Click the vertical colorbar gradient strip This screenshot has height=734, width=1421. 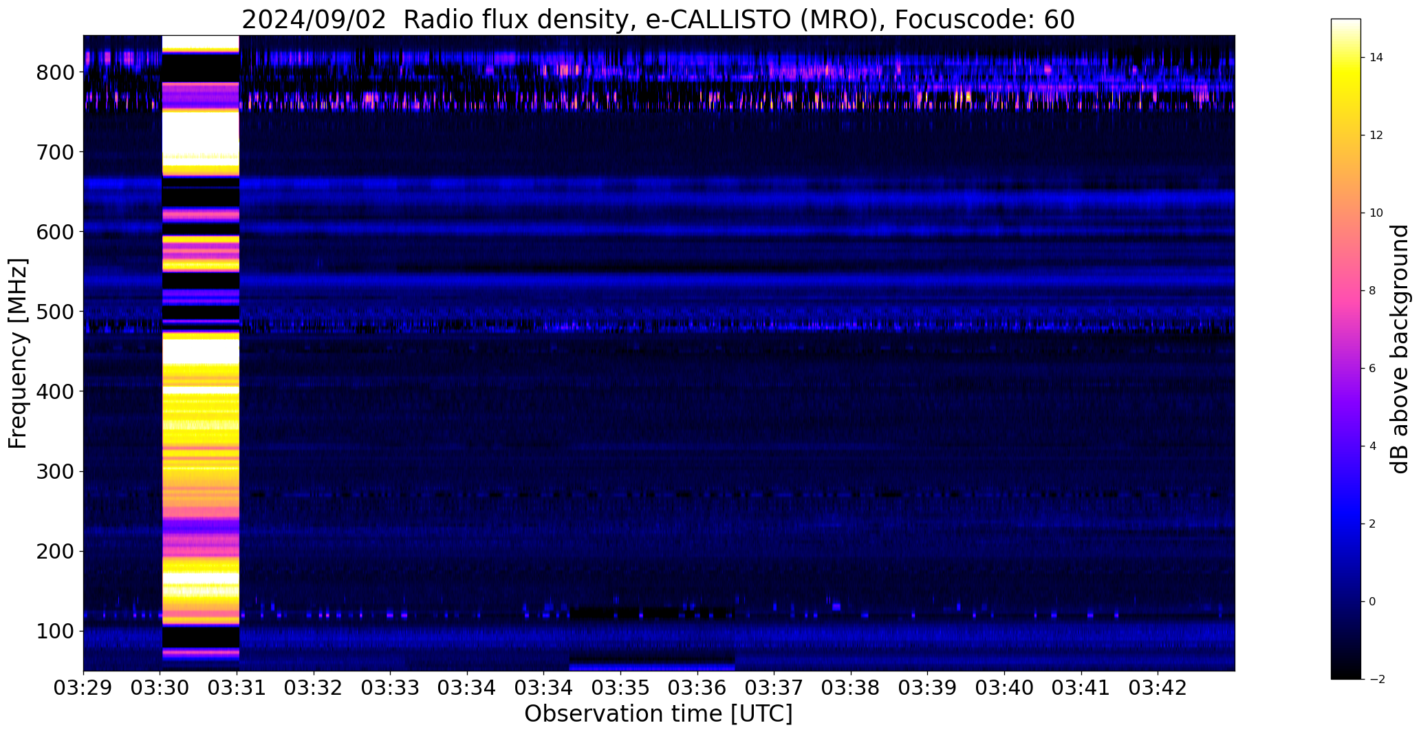pyautogui.click(x=1346, y=349)
